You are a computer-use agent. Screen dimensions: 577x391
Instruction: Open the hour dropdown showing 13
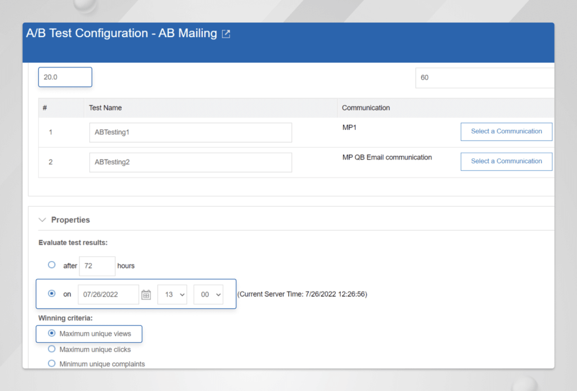(x=172, y=294)
